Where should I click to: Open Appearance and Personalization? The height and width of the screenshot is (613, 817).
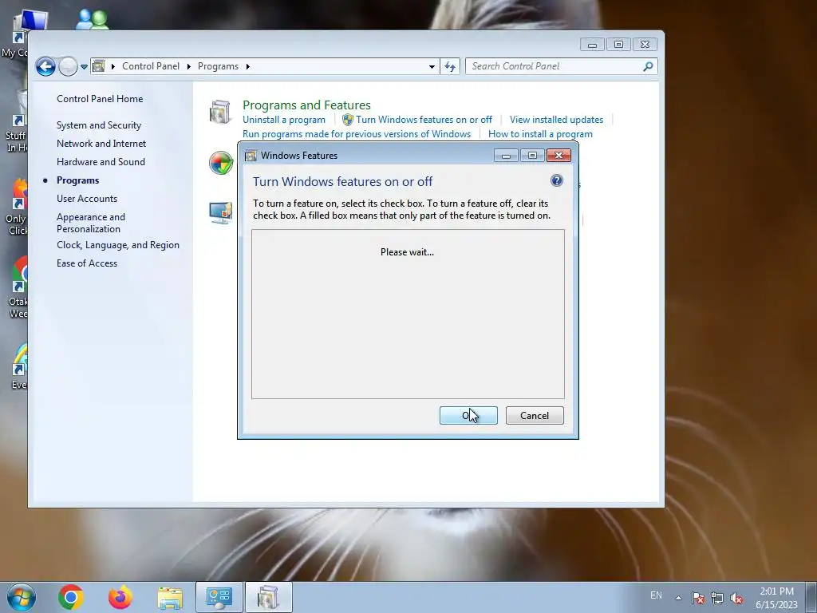[91, 223]
